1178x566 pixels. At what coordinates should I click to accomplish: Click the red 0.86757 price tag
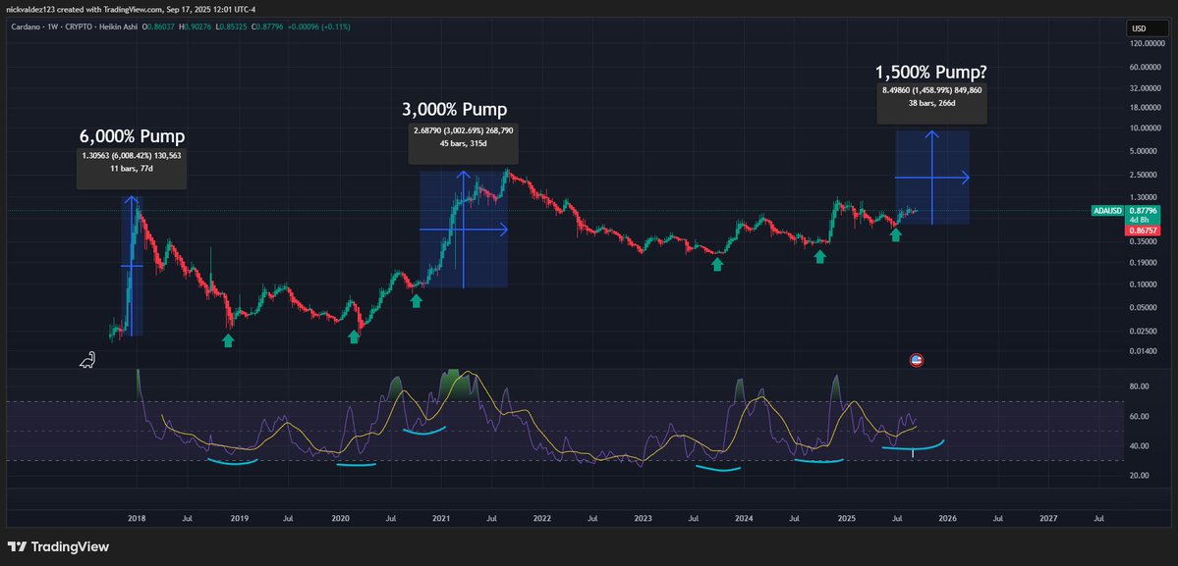click(1142, 231)
